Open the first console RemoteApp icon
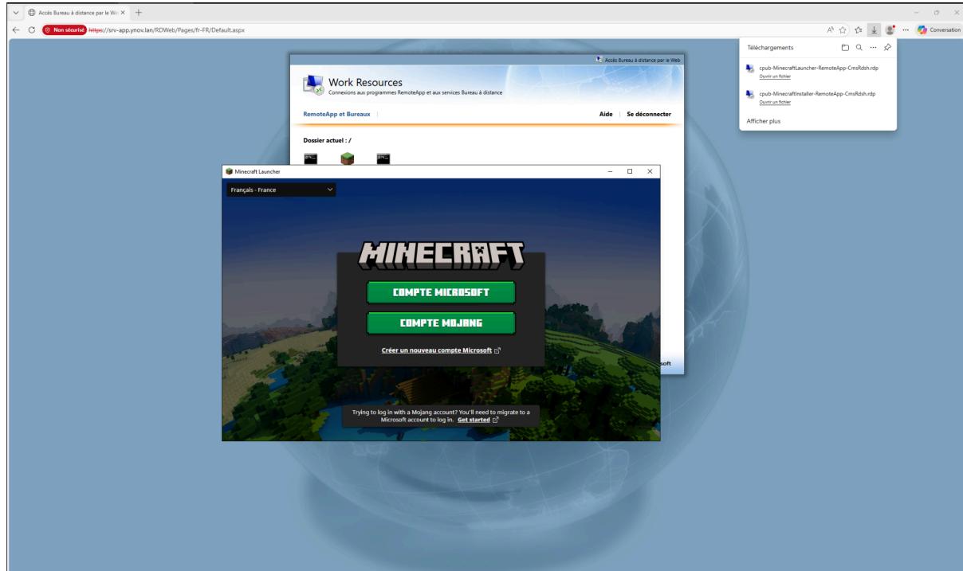 (x=311, y=158)
